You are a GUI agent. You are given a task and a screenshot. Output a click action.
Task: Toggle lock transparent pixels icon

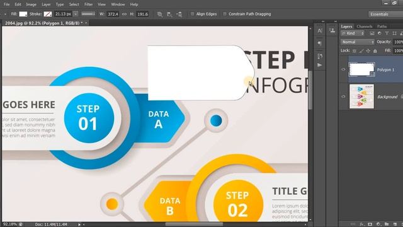(x=355, y=51)
